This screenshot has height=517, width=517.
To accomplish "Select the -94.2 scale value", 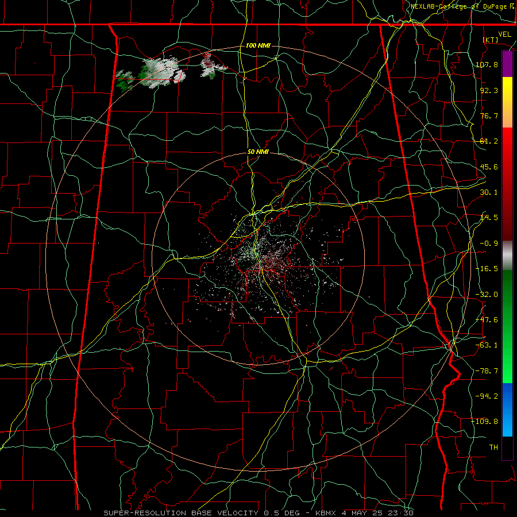I will pyautogui.click(x=487, y=396).
